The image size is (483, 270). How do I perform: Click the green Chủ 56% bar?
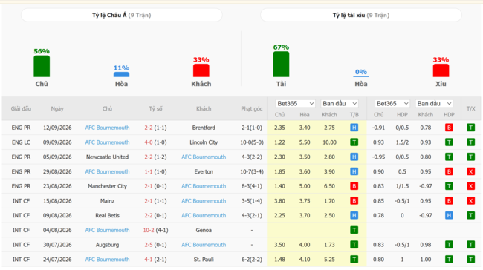pos(42,66)
